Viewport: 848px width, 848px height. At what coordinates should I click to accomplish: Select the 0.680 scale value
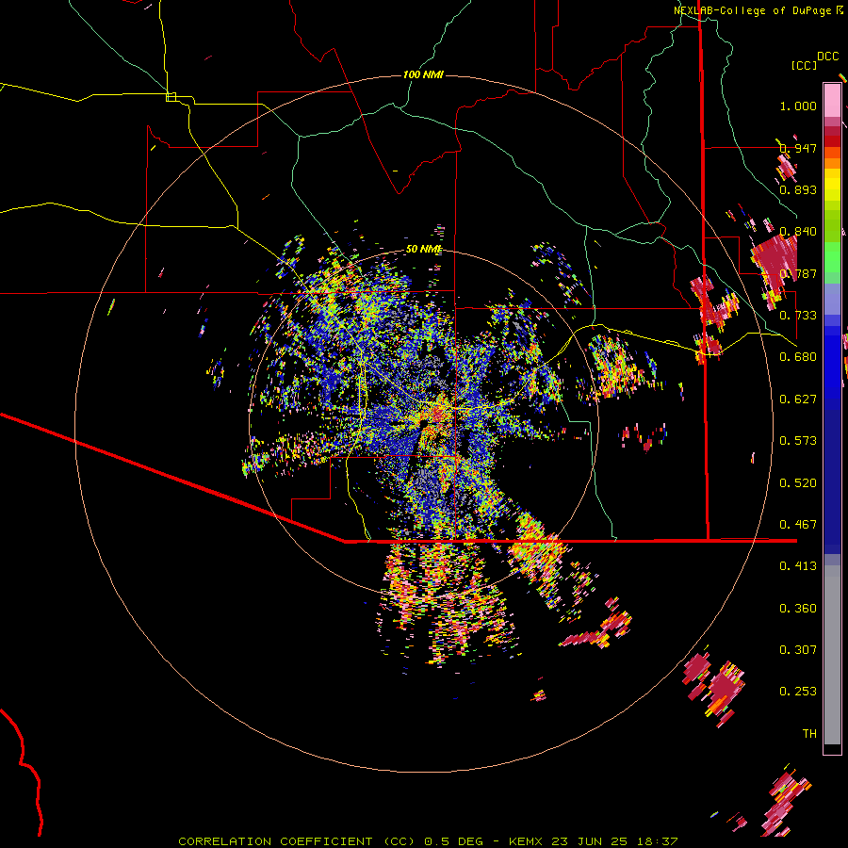(x=798, y=357)
